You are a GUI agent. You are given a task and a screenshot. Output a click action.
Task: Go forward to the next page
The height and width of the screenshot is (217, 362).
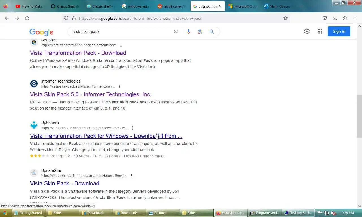coord(17,18)
